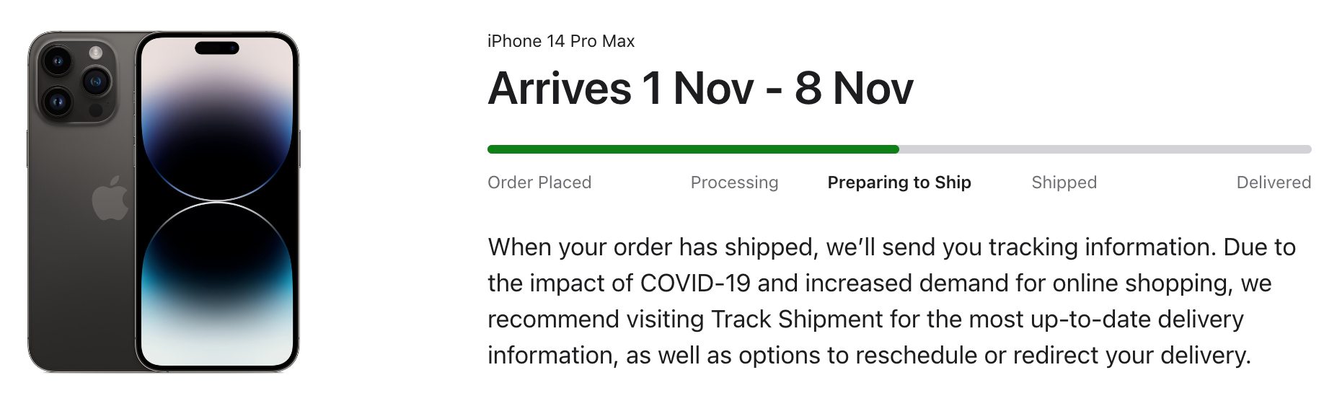Click the green filled part of progress bar
Image resolution: width=1337 pixels, height=401 pixels.
pyautogui.click(x=693, y=149)
